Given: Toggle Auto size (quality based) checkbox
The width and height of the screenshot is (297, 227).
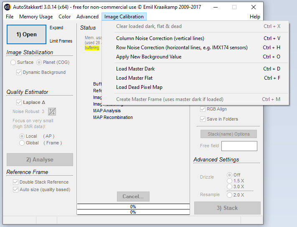Looking at the screenshot, I should [15, 190].
